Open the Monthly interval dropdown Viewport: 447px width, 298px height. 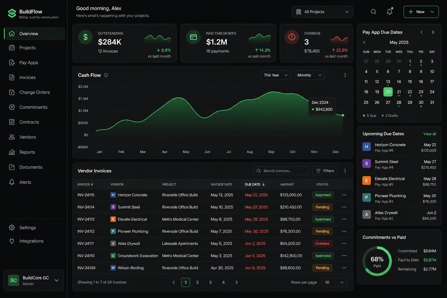[309, 75]
